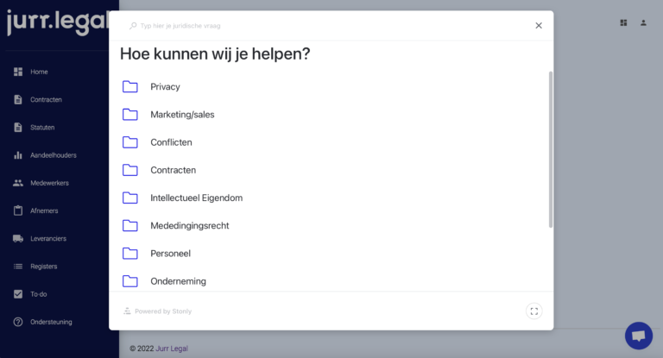The image size is (663, 358).
Task: Select the Mededingingsrecht category text
Action: pos(190,226)
